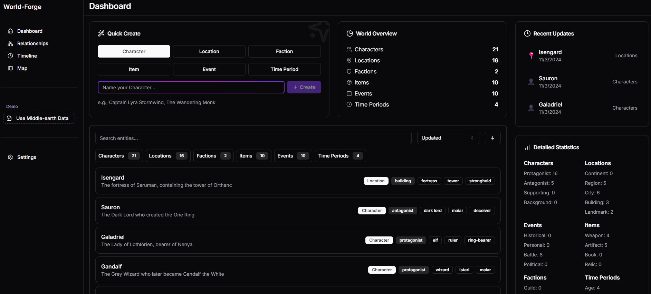Click the Timeline clock icon in sidebar
651x294 pixels.
click(x=10, y=56)
